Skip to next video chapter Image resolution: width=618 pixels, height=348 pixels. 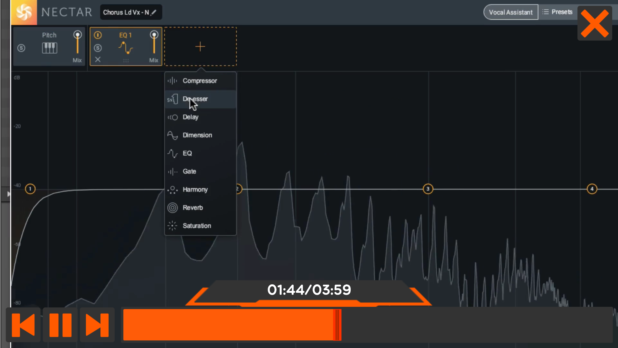point(97,325)
